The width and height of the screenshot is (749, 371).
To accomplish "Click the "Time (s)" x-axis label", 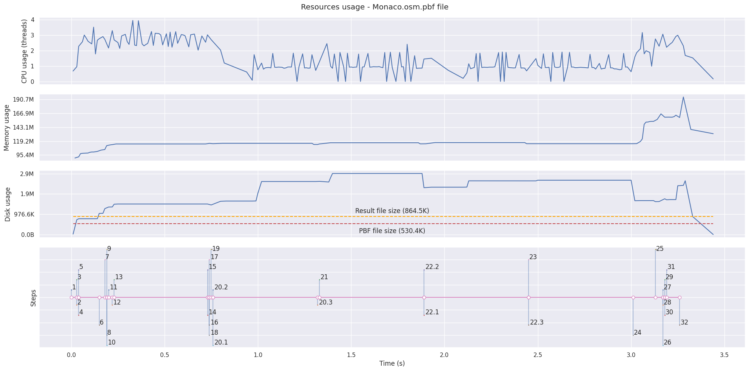I will [x=392, y=363].
